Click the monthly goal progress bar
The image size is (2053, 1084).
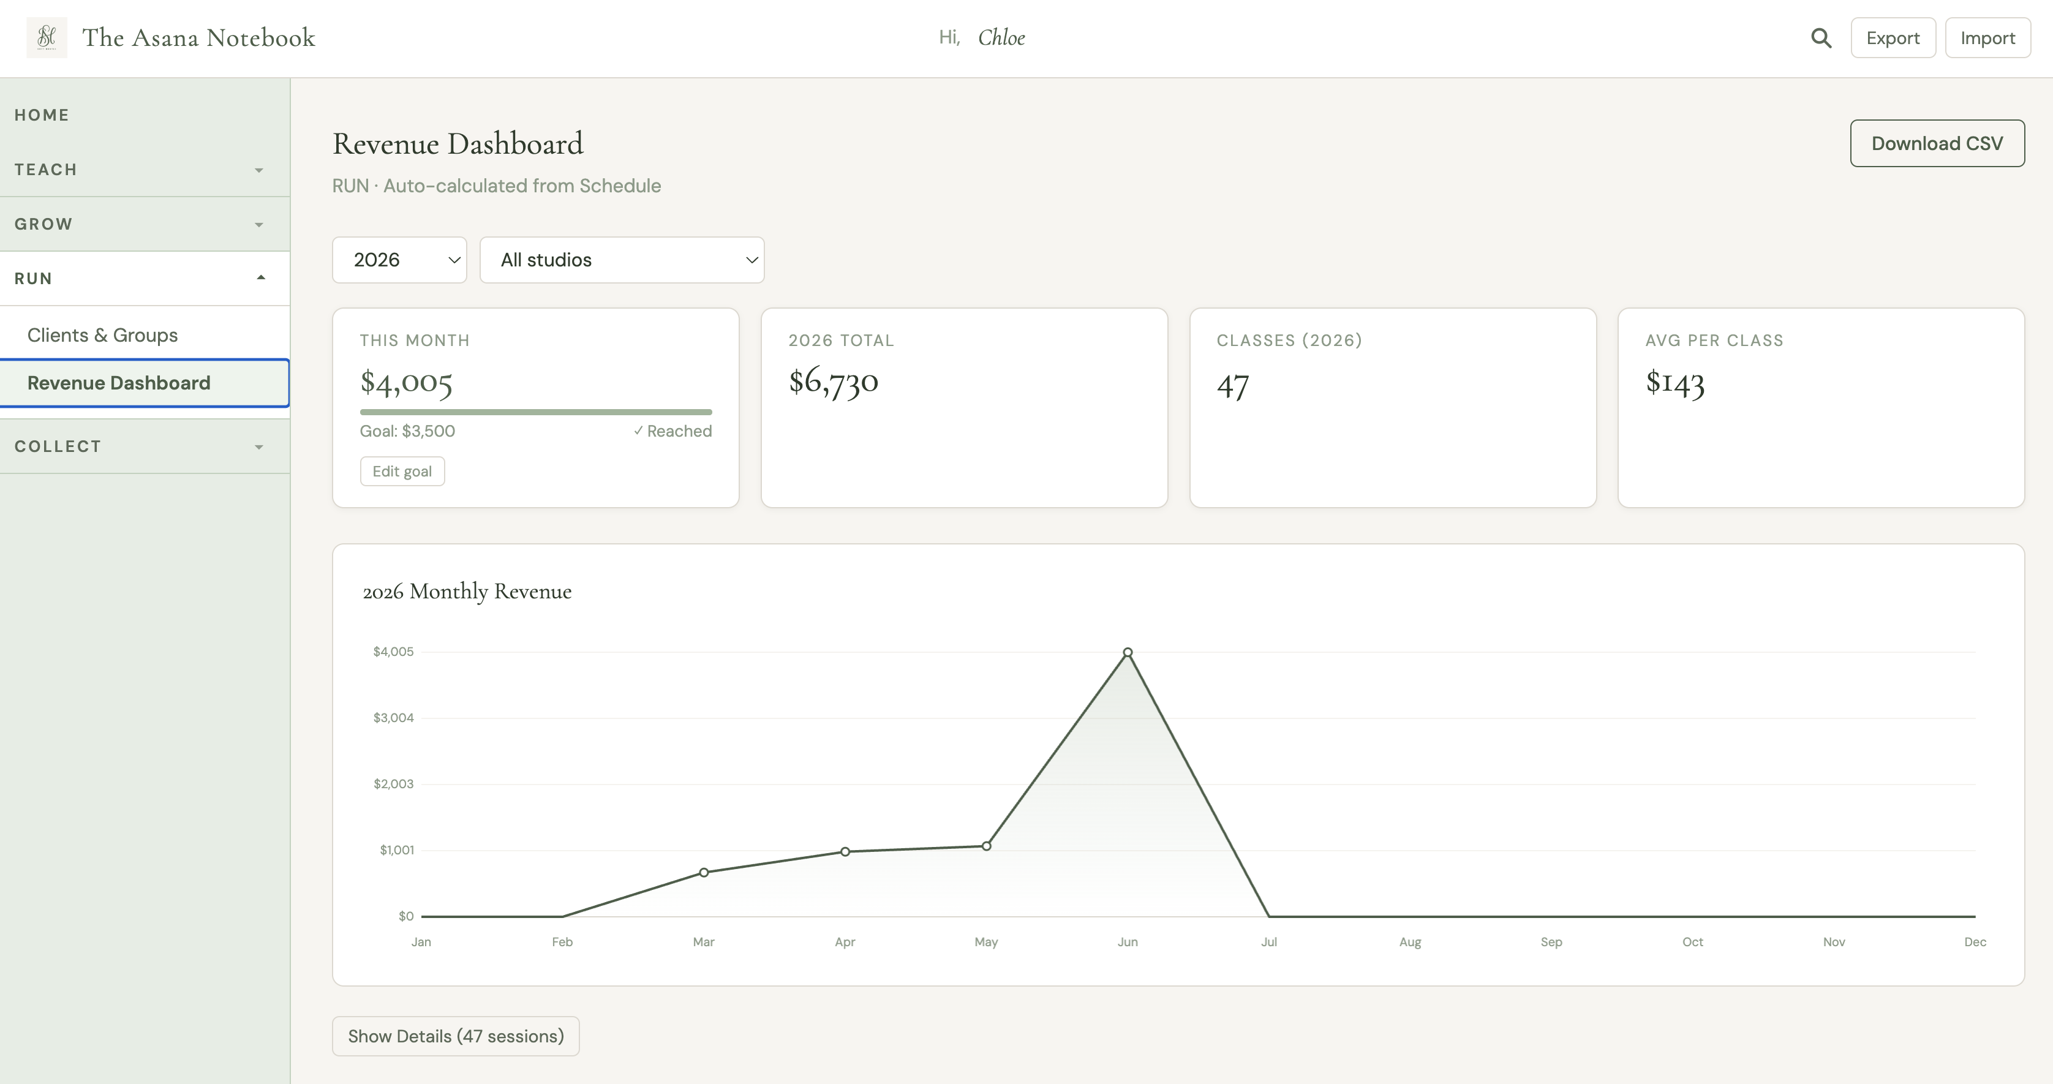[535, 412]
